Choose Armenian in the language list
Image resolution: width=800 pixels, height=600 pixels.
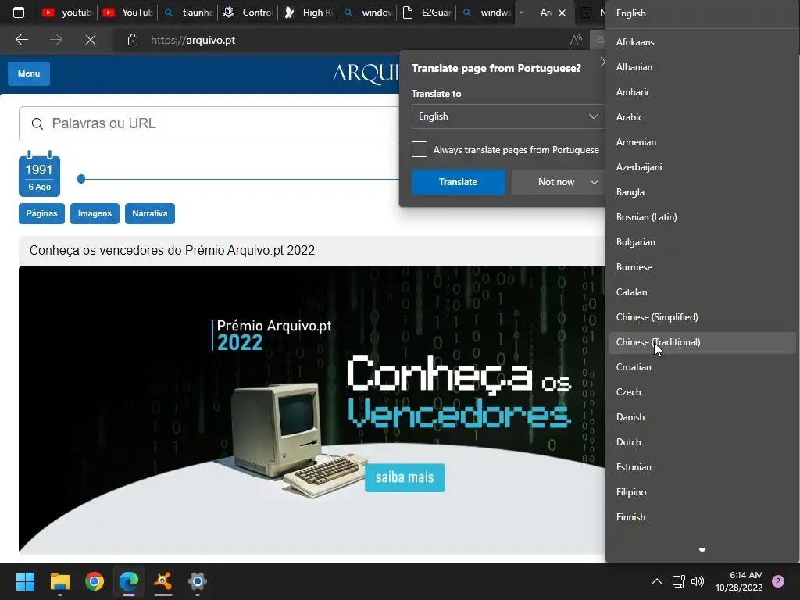coord(702,142)
